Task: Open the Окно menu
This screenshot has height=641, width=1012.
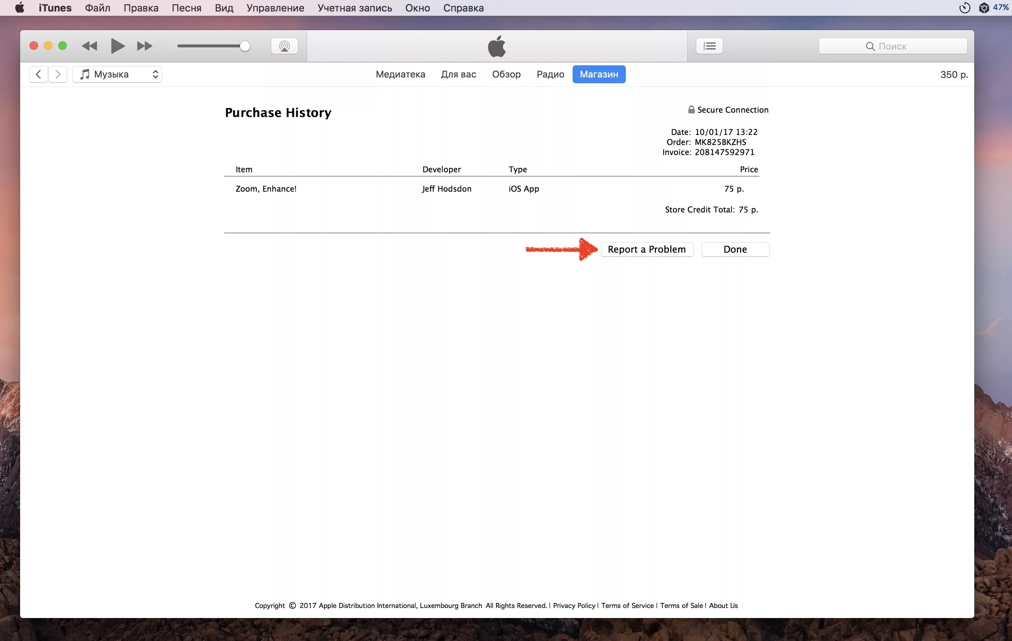Action: [417, 8]
